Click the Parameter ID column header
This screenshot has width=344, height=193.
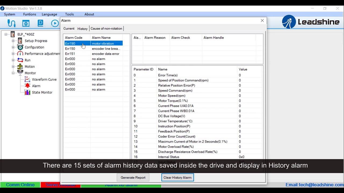coord(144,69)
